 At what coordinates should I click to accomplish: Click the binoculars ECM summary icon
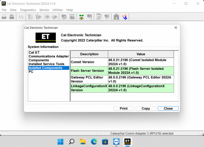pyautogui.click(x=116, y=17)
